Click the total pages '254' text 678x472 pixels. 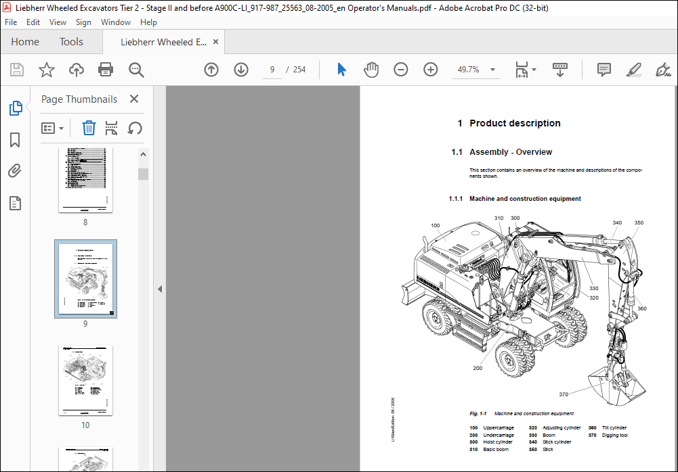(x=299, y=70)
